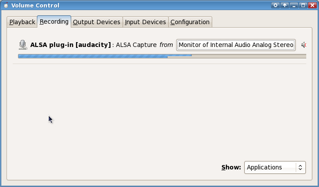Minimize the Volume Control window

[x=294, y=5]
